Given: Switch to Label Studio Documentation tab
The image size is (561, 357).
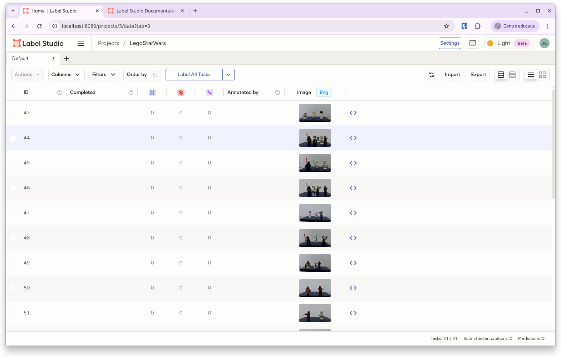Looking at the screenshot, I should click(x=146, y=11).
